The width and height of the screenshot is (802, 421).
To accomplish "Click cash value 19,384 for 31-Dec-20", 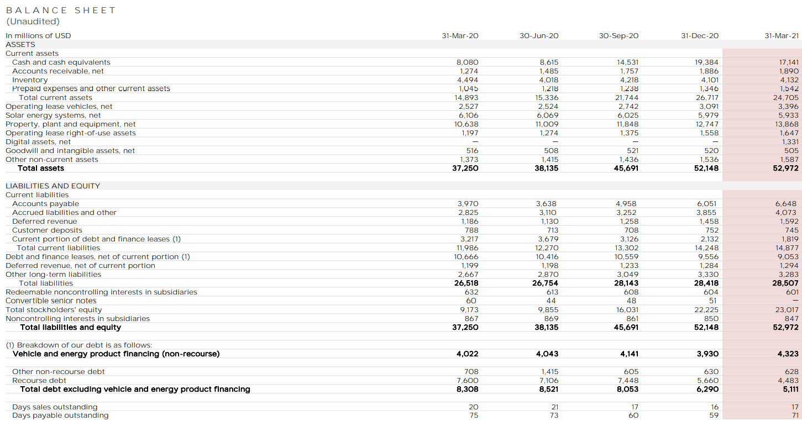I will click(707, 62).
